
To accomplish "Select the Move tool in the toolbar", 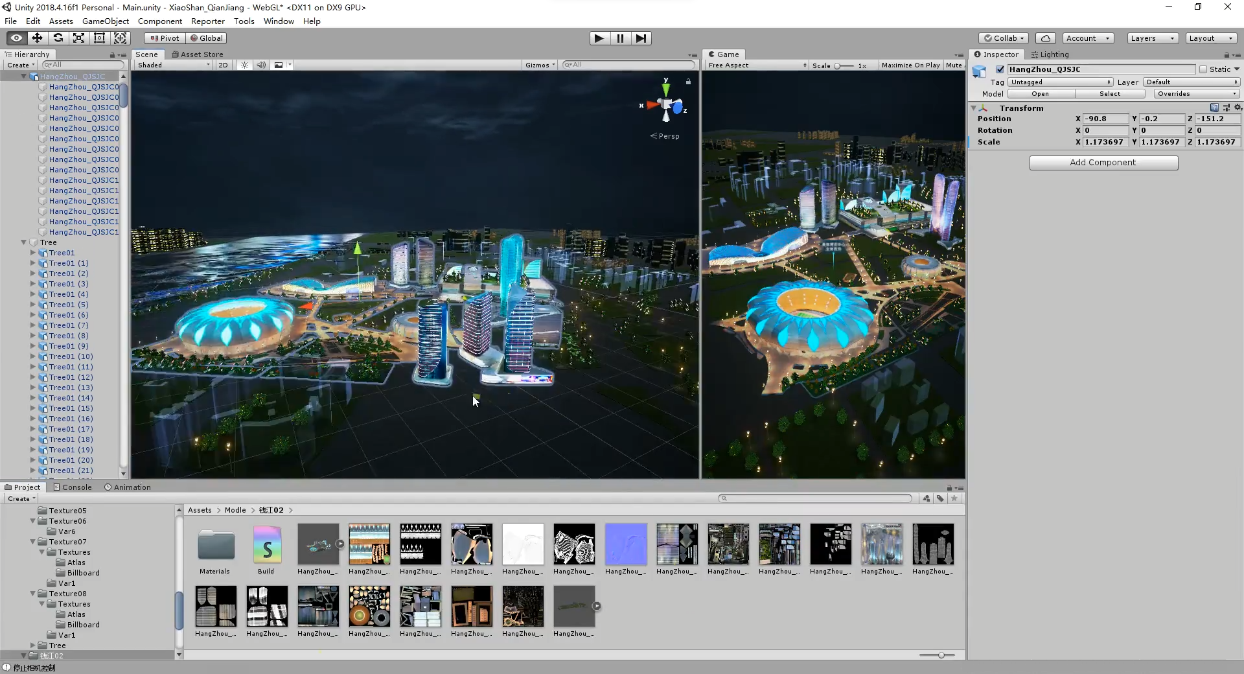I will (37, 38).
